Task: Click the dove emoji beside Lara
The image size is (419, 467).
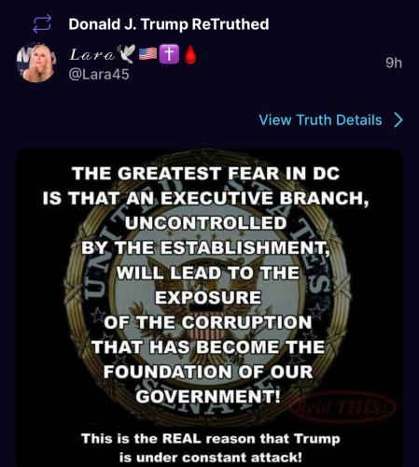Action: click(x=126, y=53)
